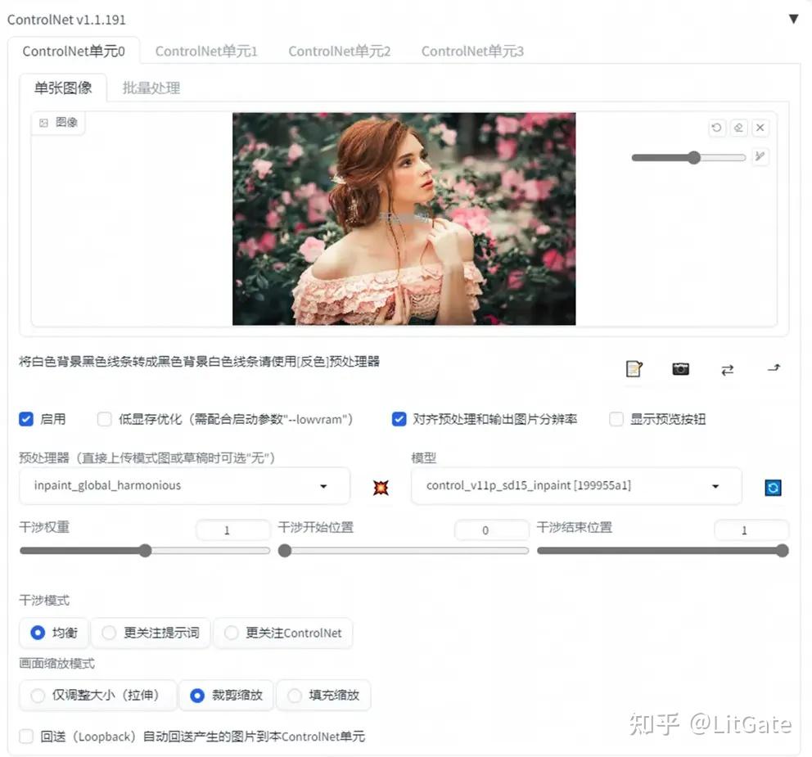Mirror the webcam using the swap-arrows icon
The height and width of the screenshot is (757, 812).
(727, 369)
